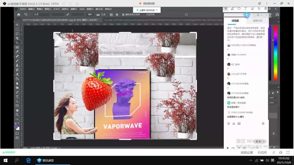Click the 自适应 adaptive button

tap(262, 153)
